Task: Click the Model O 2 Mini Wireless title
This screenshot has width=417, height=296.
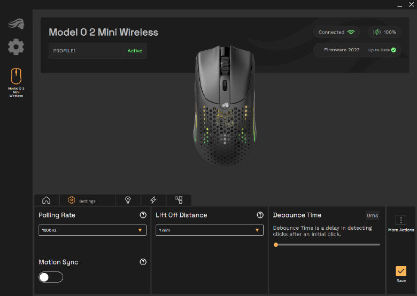Action: click(104, 32)
